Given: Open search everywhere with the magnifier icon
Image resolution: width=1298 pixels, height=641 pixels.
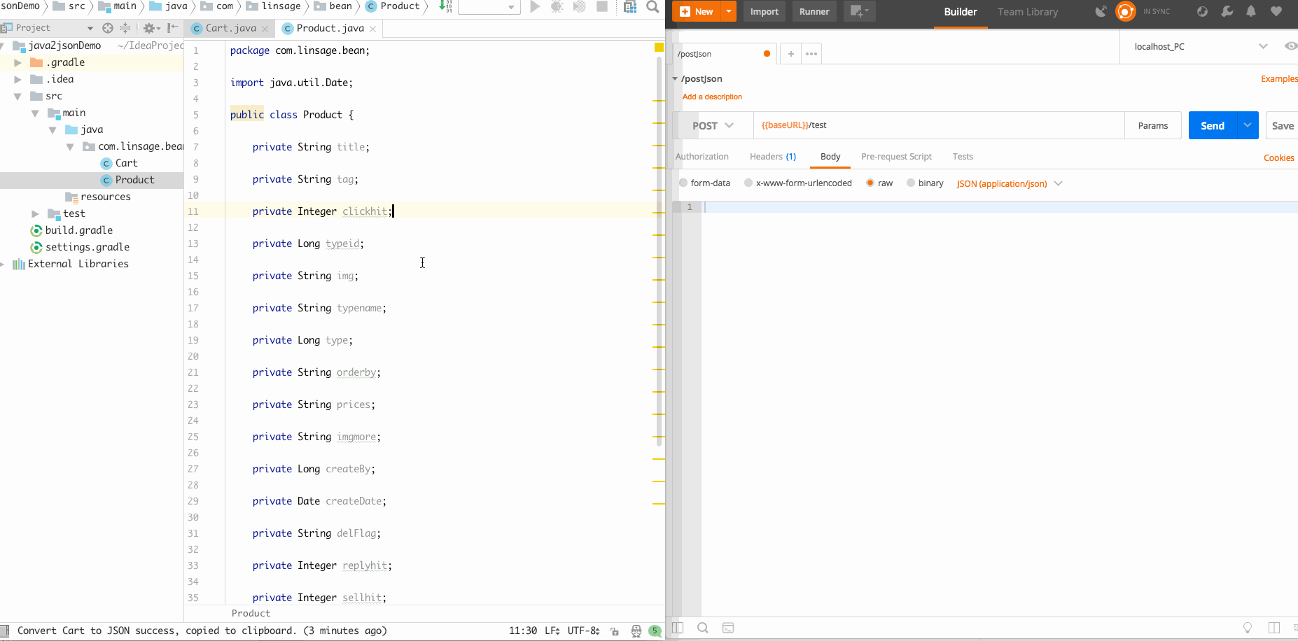Looking at the screenshot, I should pos(652,7).
